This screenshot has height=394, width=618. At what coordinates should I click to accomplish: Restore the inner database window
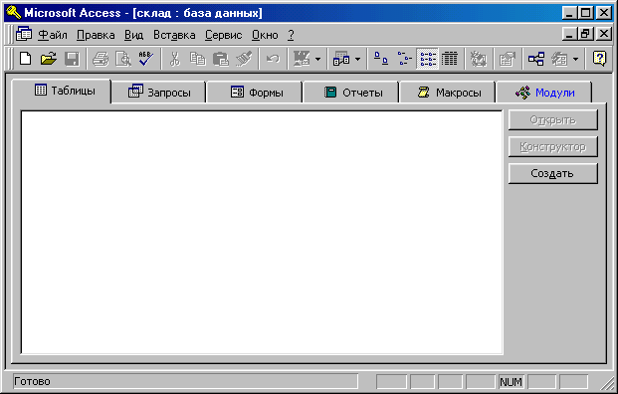[x=585, y=34]
